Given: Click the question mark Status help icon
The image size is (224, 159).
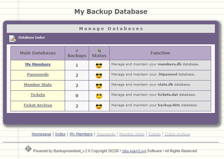Looking at the screenshot, I should tap(99, 50).
